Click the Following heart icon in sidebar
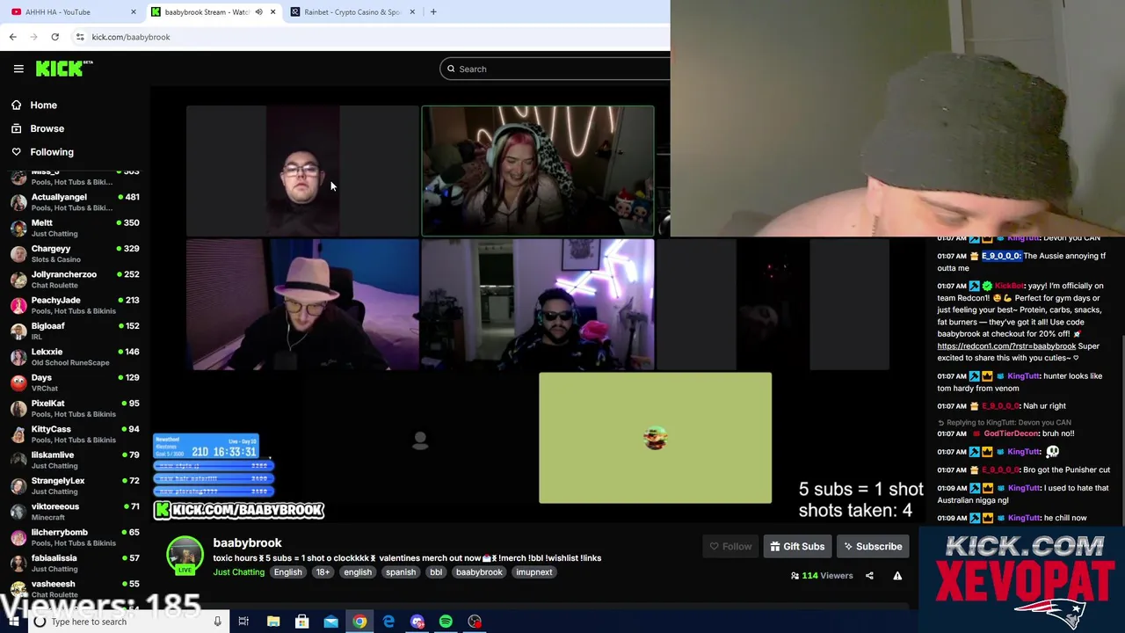The image size is (1125, 633). (x=16, y=152)
